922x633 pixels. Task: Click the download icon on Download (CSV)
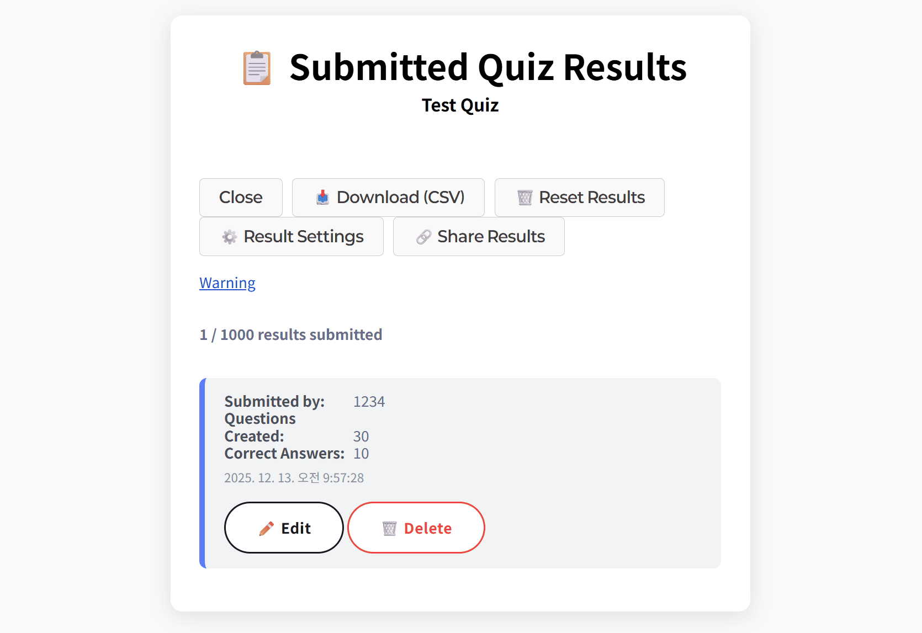(322, 197)
